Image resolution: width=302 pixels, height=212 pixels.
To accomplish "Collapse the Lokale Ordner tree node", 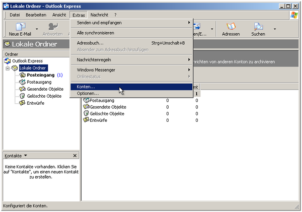I will pos(8,68).
